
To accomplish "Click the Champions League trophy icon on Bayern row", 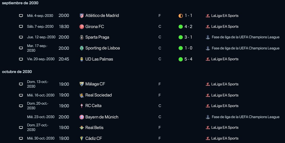I will [x=208, y=117].
